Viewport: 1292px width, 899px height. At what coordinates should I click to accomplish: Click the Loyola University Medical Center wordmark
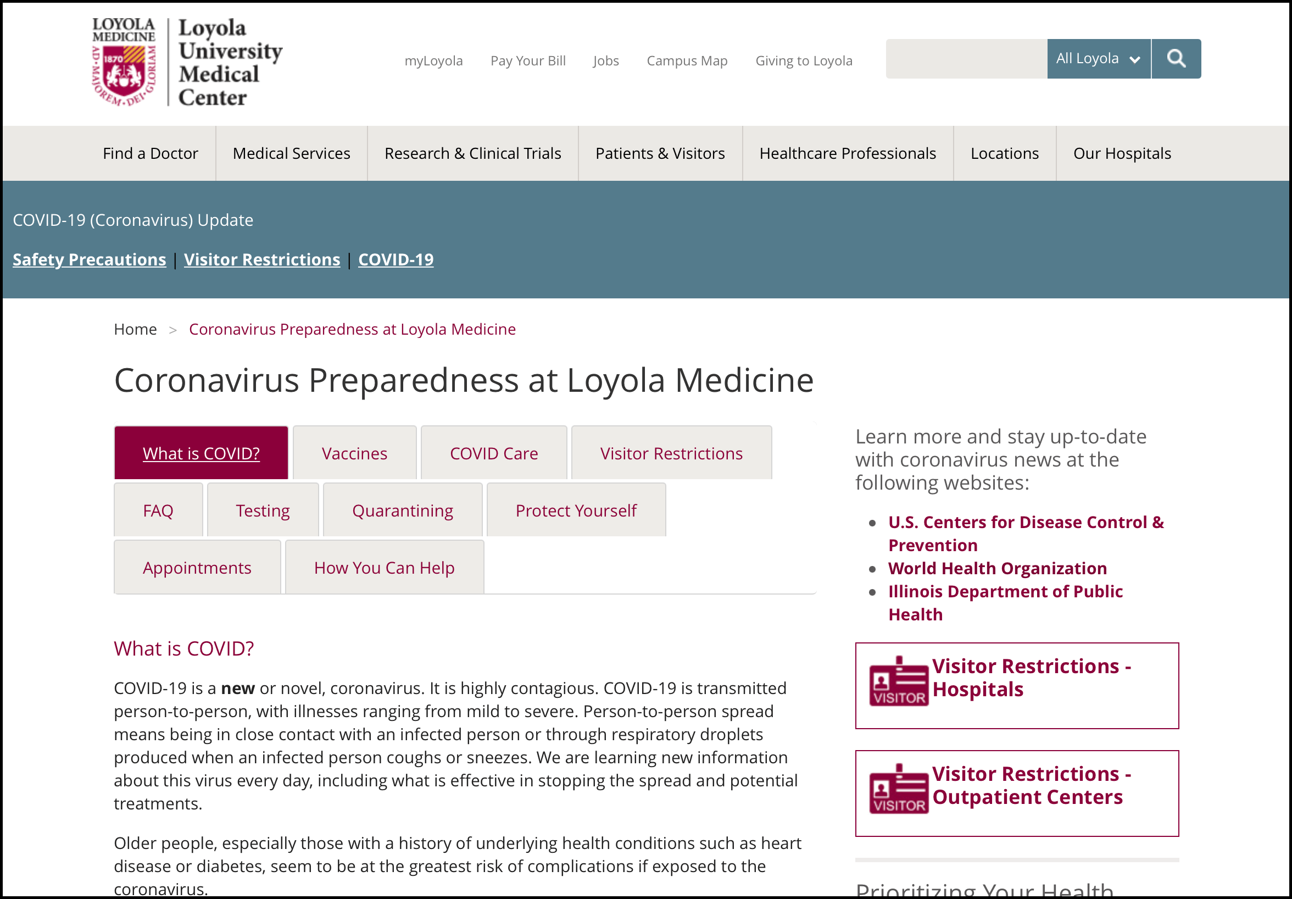click(230, 62)
